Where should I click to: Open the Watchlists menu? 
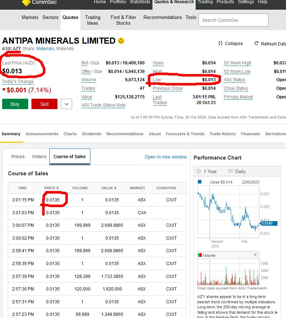[140, 2]
